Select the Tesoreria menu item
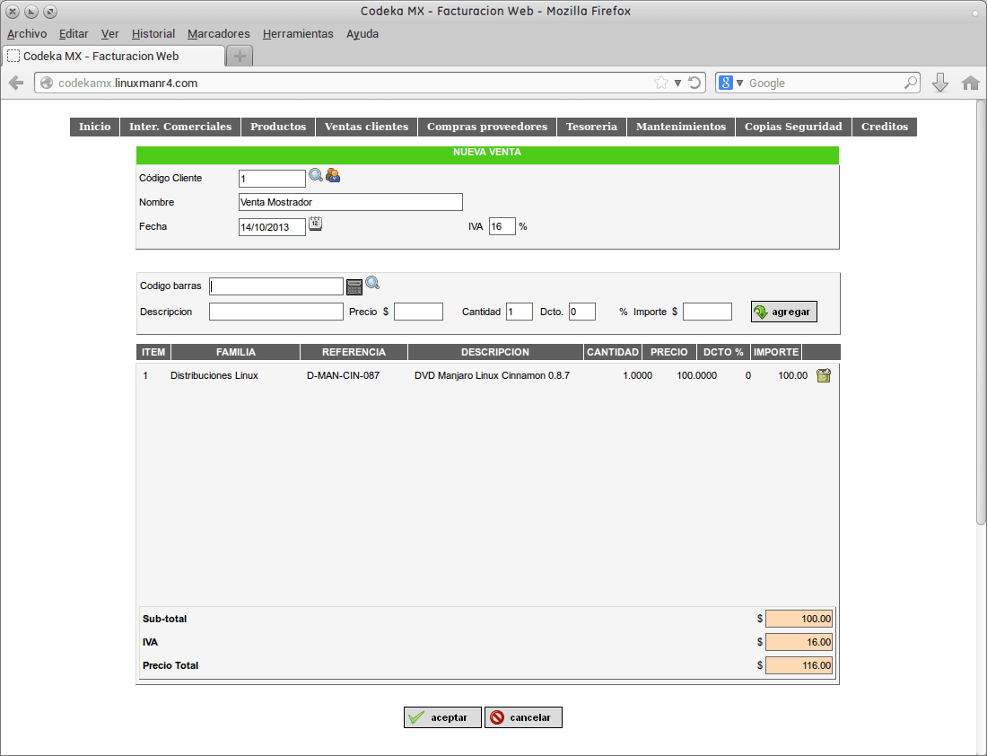 click(x=591, y=127)
